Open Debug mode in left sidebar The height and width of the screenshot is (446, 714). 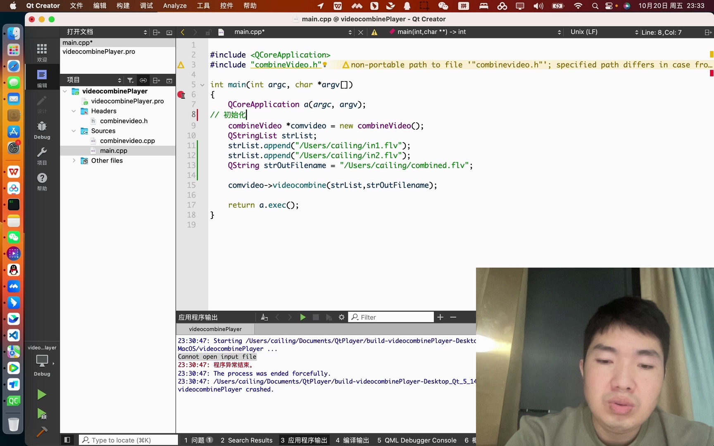42,130
